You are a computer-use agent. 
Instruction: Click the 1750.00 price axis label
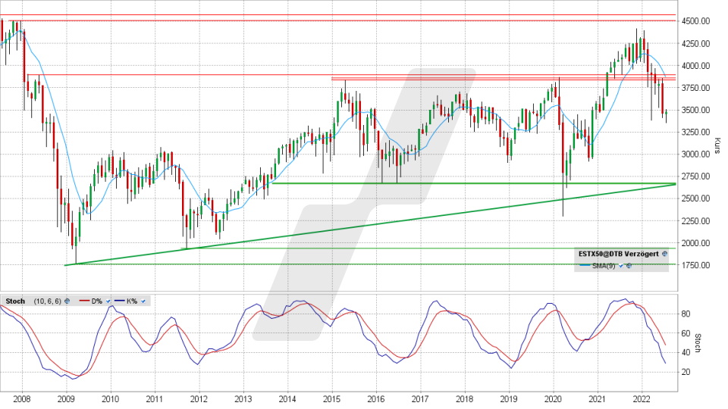pos(695,265)
